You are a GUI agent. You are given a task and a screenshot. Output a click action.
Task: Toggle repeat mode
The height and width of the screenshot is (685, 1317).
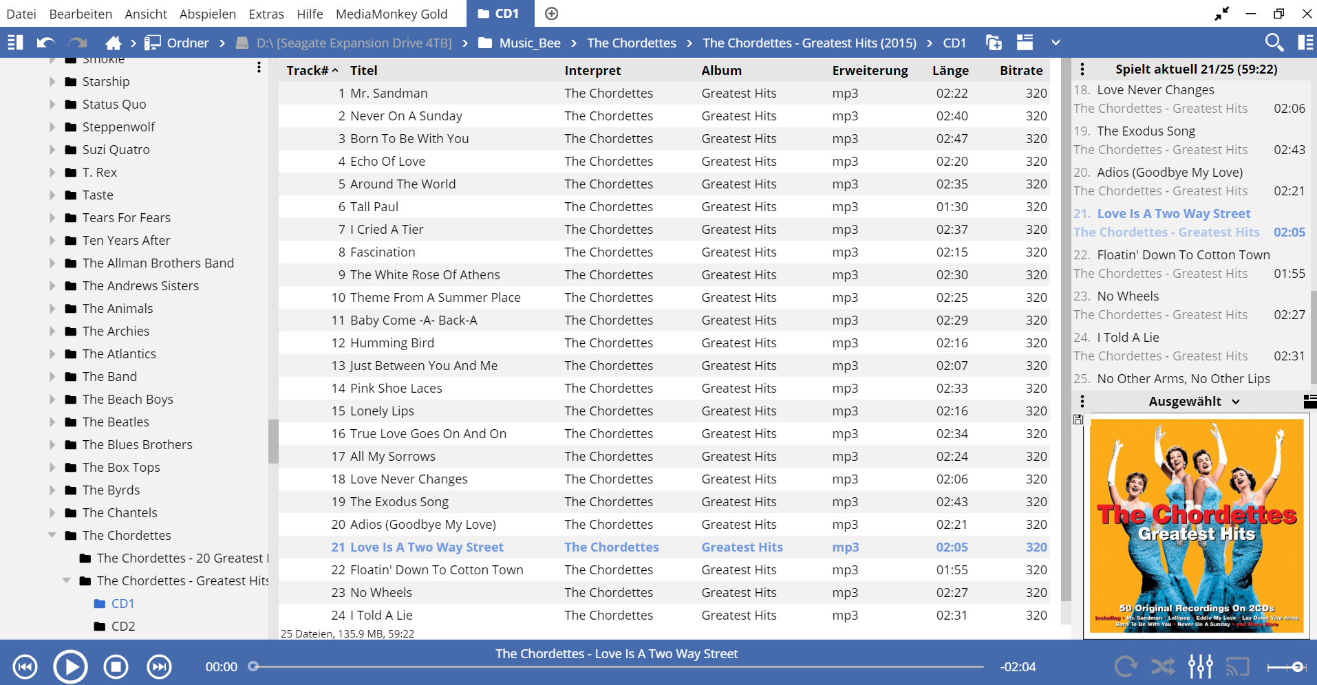[x=1126, y=666]
